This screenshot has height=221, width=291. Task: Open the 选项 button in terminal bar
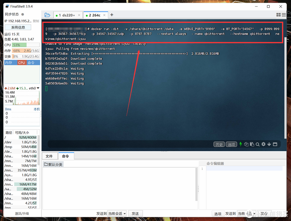231,145
